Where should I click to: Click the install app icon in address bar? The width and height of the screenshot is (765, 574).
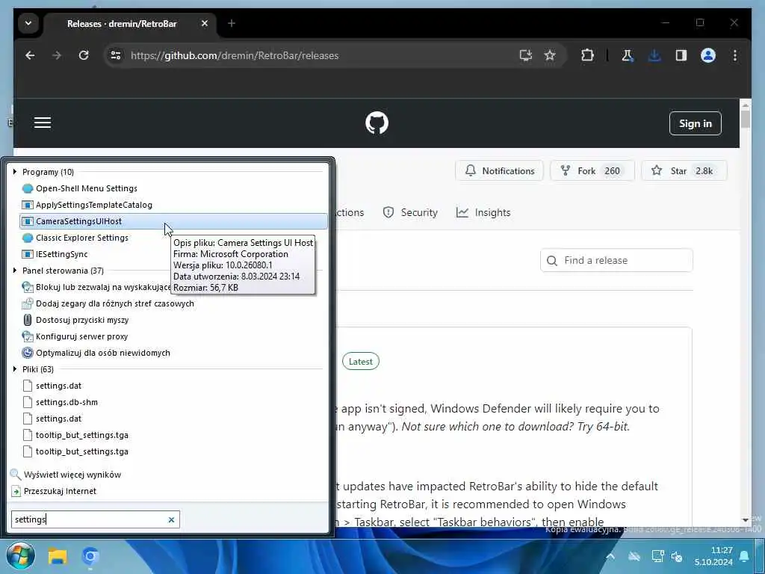(525, 55)
